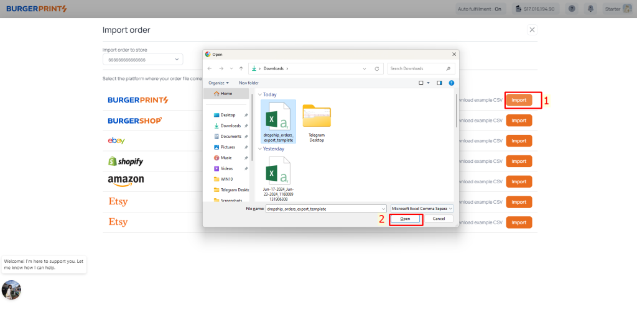The image size is (637, 315).
Task: Toggle the preview pane icon
Action: (x=439, y=83)
